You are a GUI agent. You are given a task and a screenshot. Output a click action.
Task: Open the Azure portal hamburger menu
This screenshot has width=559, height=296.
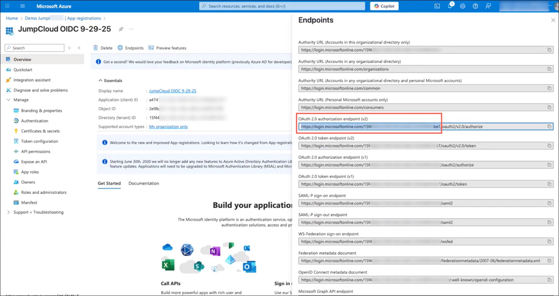pyautogui.click(x=23, y=6)
